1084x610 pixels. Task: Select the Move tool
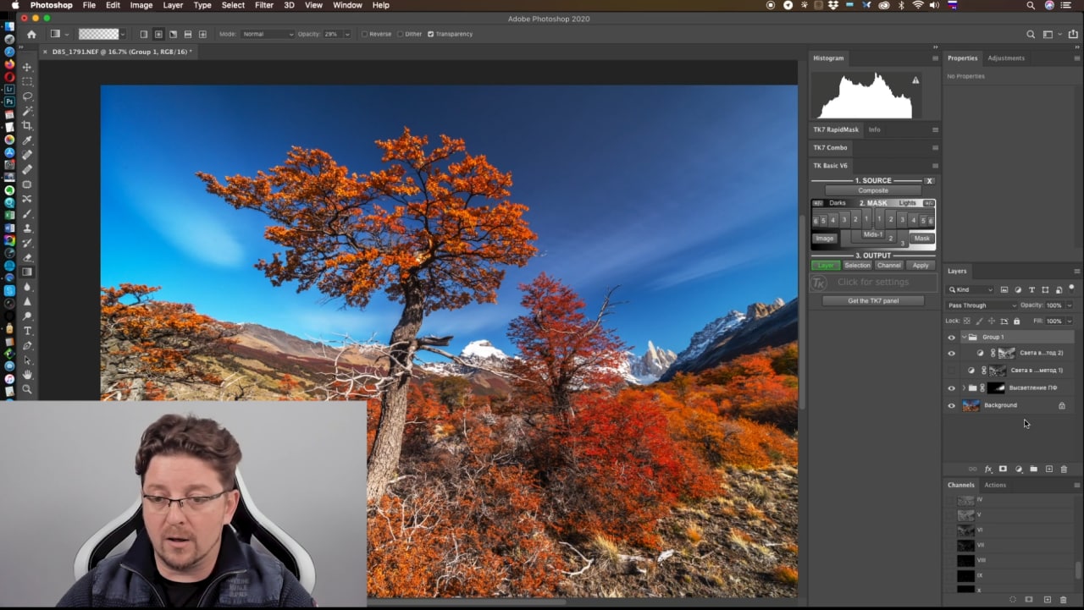(x=27, y=67)
